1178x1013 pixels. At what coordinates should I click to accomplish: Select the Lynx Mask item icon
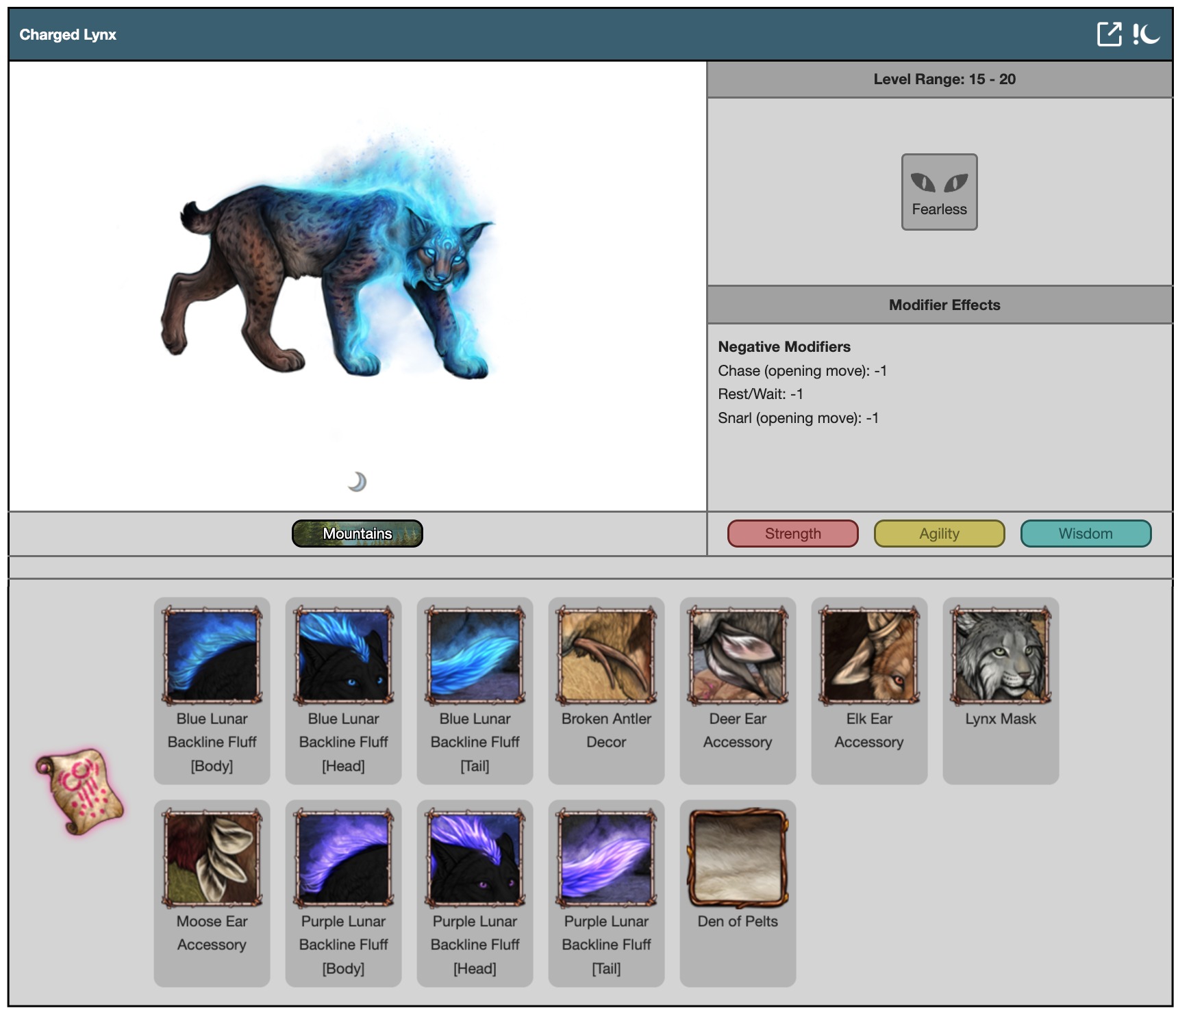pos(1001,656)
